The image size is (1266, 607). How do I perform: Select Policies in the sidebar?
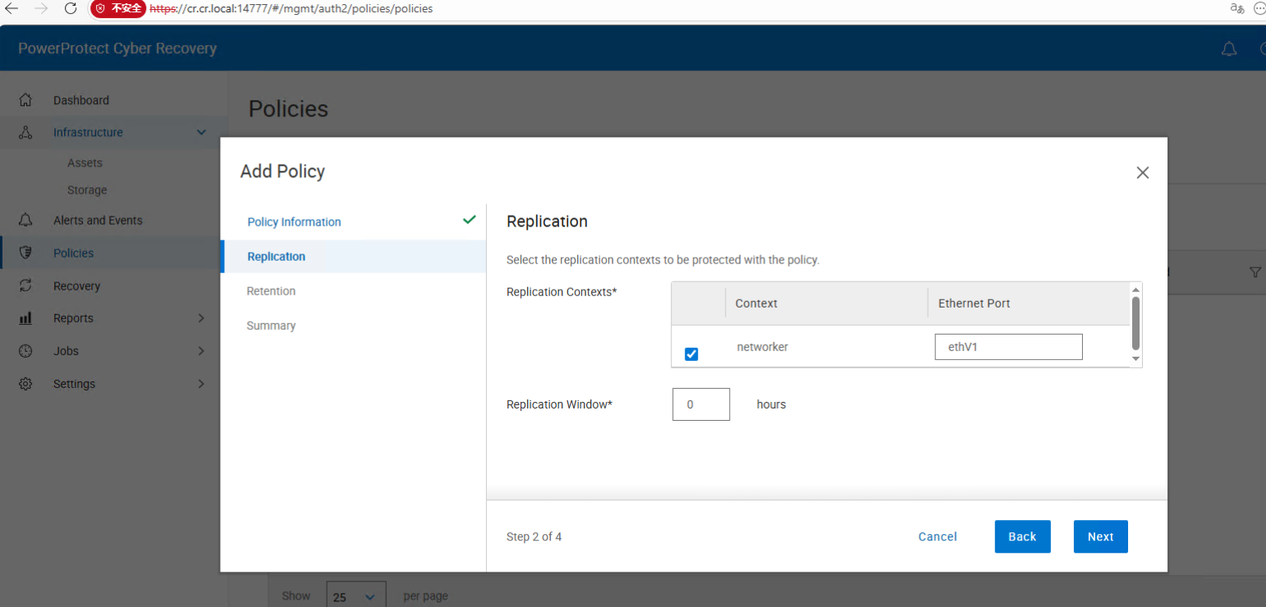73,253
